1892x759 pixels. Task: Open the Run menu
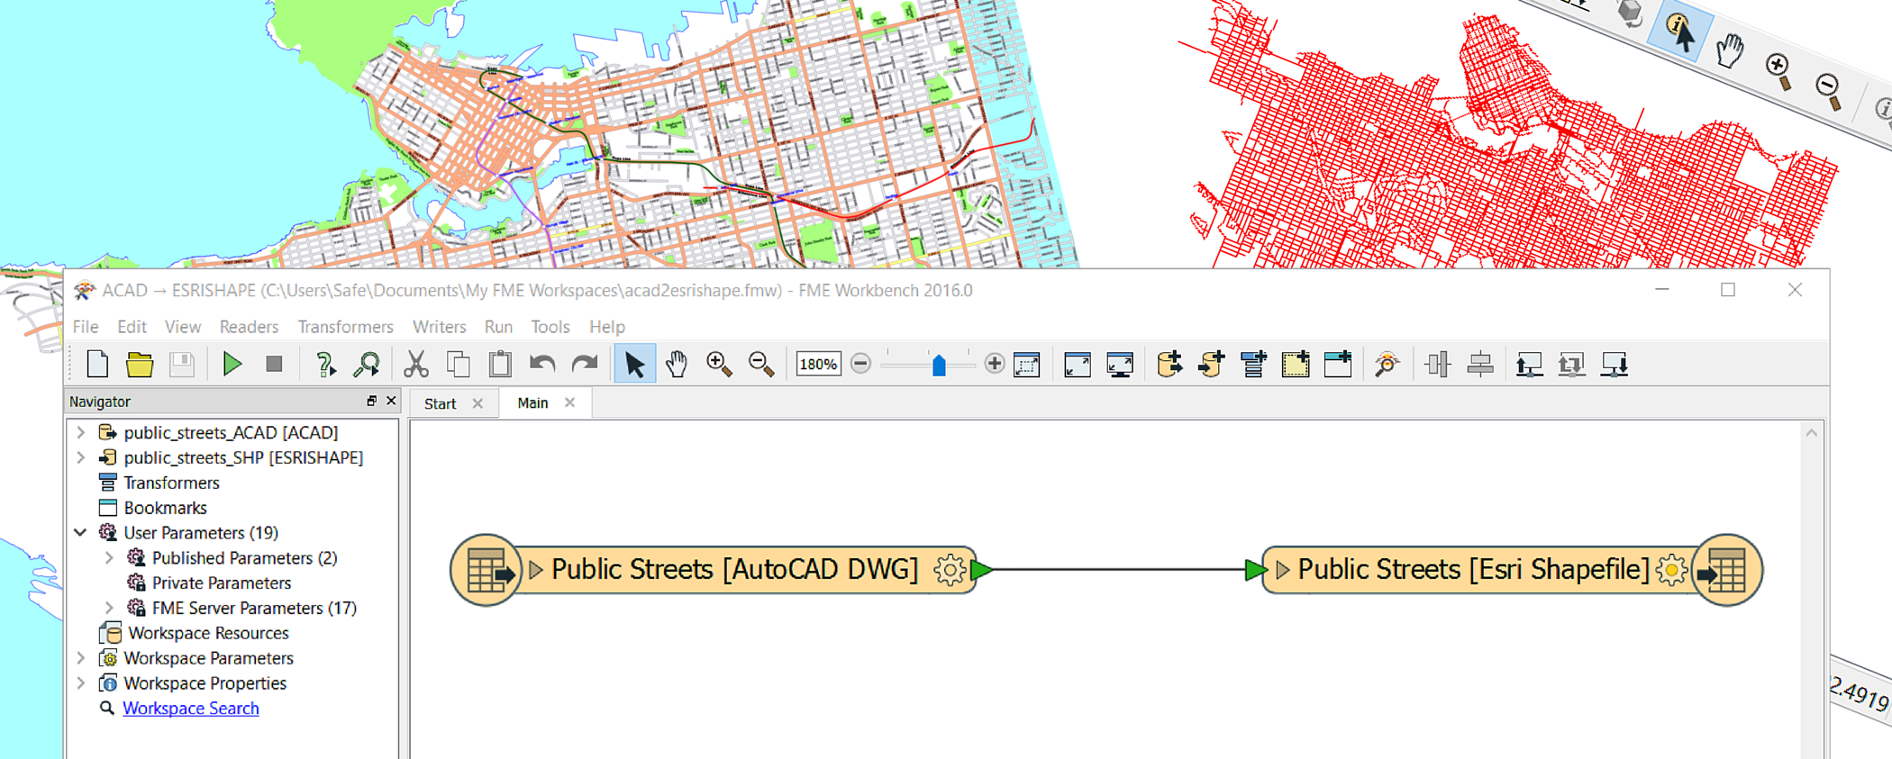[498, 327]
